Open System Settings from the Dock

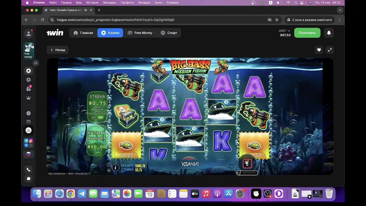(x=240, y=194)
